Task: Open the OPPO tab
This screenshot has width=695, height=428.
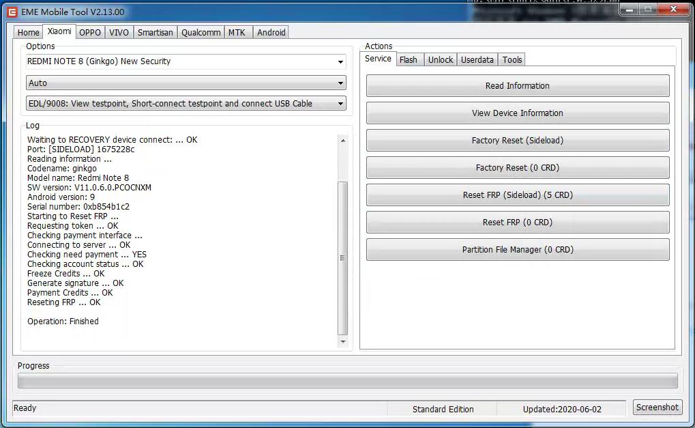Action: point(90,32)
